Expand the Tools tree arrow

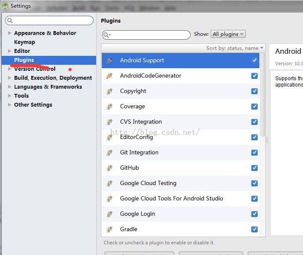coord(9,96)
